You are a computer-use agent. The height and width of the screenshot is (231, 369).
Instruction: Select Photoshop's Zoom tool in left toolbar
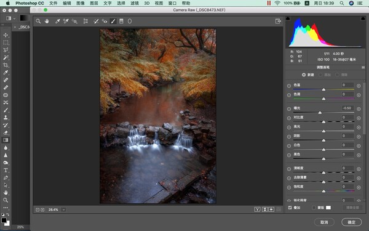point(6,200)
